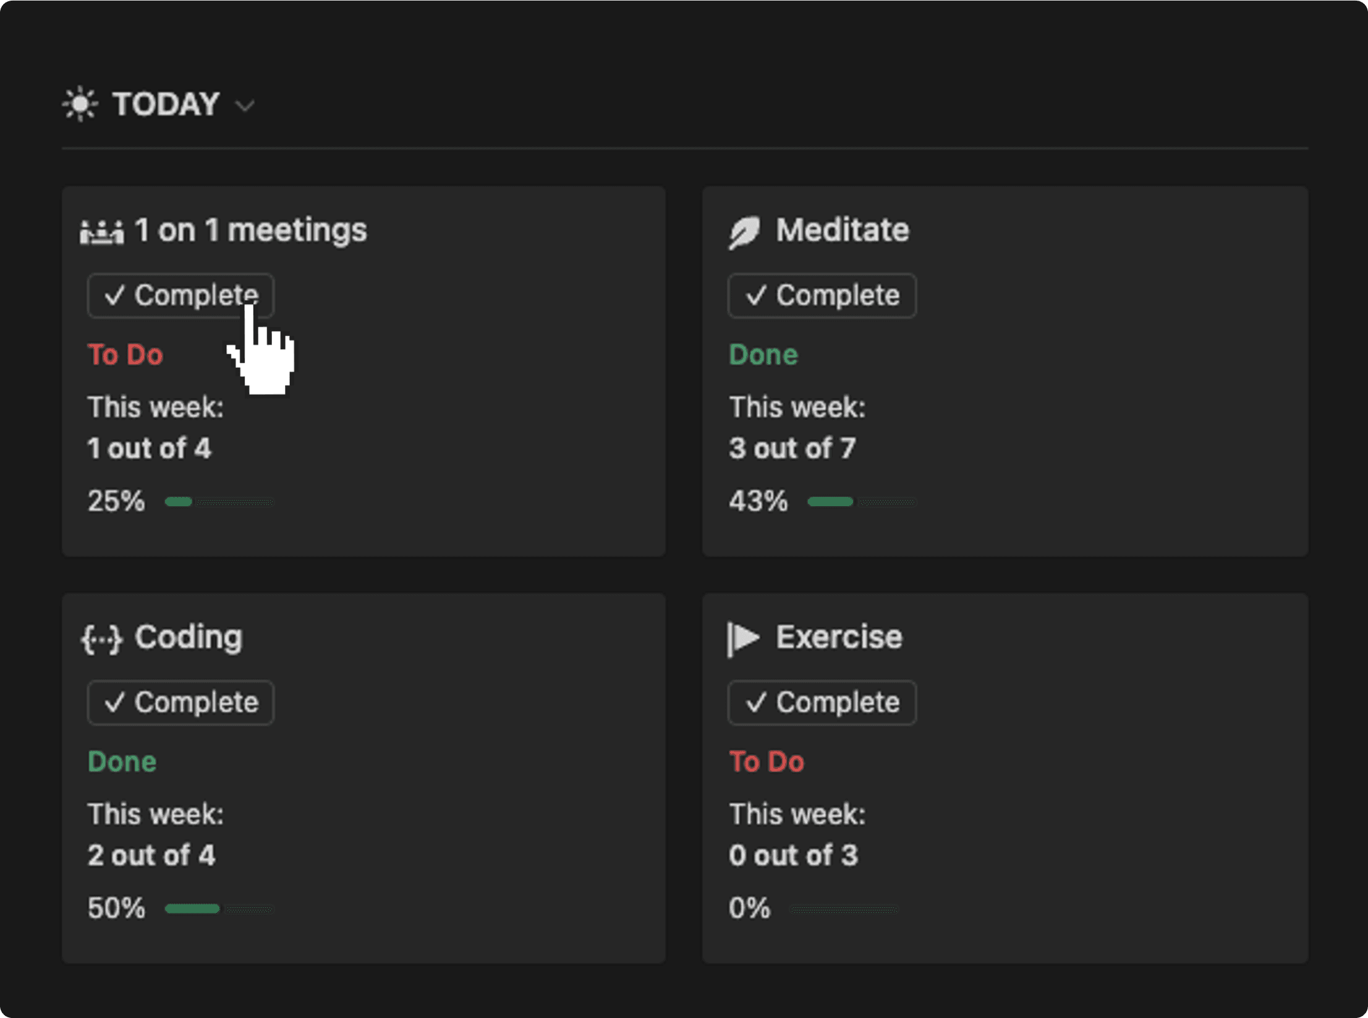Open the Meditate habit title

[x=843, y=231]
